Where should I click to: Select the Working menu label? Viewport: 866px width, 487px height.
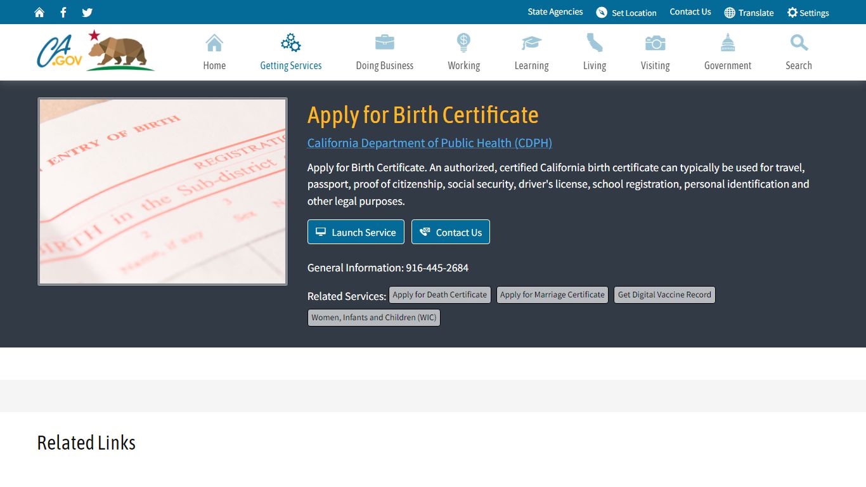[x=464, y=65]
